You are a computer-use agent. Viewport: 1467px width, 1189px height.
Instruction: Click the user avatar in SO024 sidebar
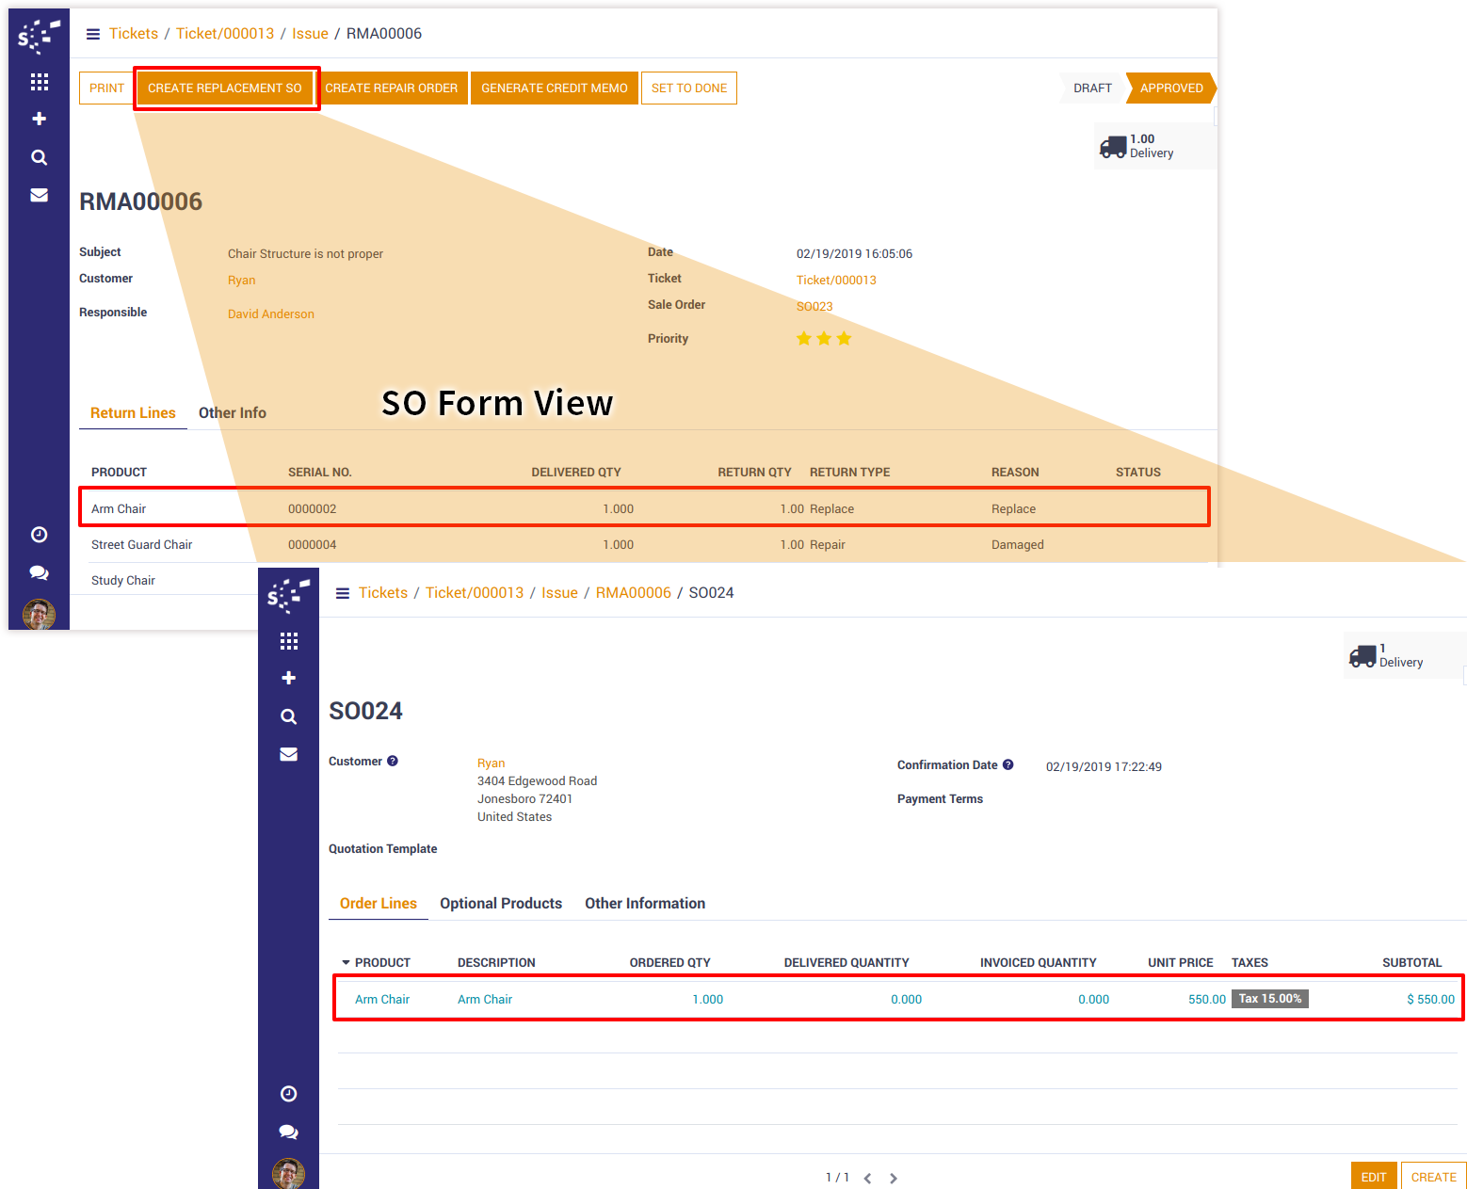tap(288, 1173)
